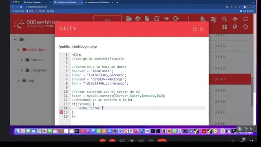Expand Edit file dialog to fullscreen
Image resolution: width=261 pixels, height=147 pixels.
(x=195, y=29)
